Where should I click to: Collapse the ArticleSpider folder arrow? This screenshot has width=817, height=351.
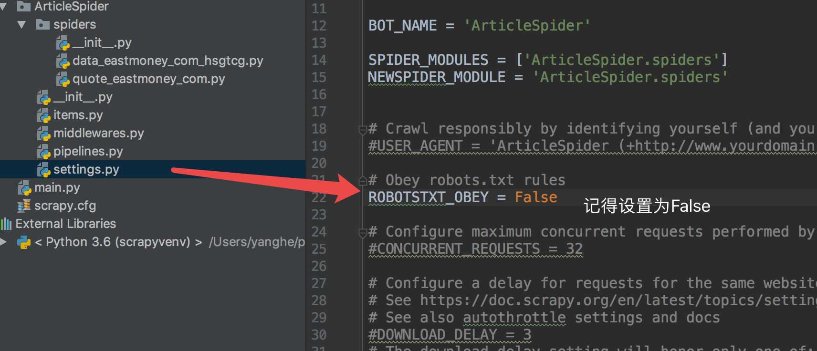coord(3,6)
